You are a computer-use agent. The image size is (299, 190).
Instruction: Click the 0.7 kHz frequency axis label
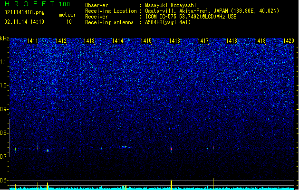click(4, 157)
